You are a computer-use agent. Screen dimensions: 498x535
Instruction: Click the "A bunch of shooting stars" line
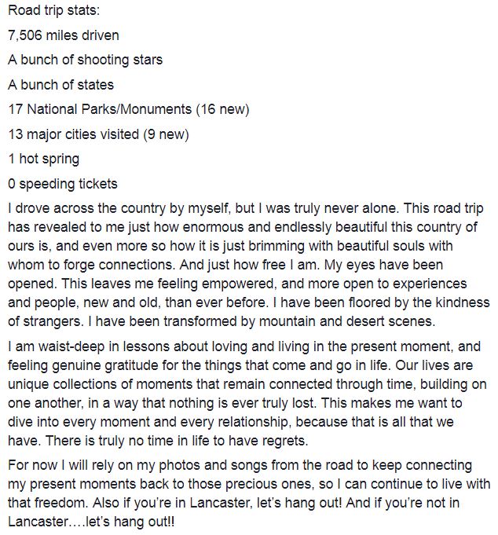tap(86, 60)
